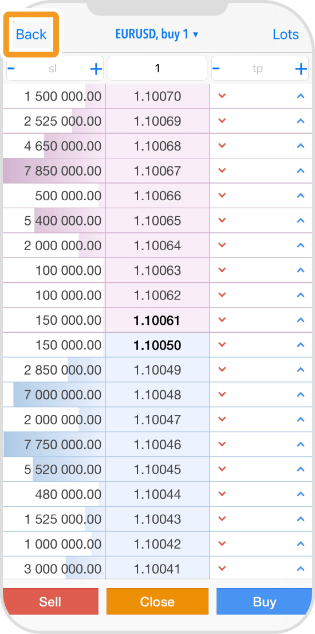Increase the stop loss with the sl plus
The image size is (315, 634).
[96, 69]
